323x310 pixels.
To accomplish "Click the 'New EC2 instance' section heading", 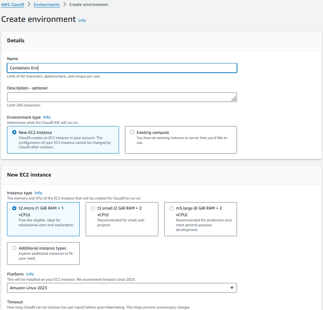I will [29, 175].
